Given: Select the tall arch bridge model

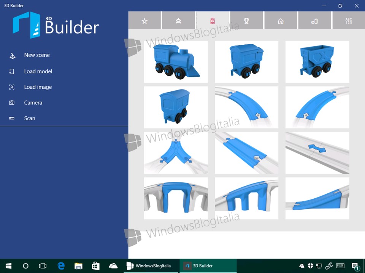Looking at the screenshot, I should click(x=176, y=198).
